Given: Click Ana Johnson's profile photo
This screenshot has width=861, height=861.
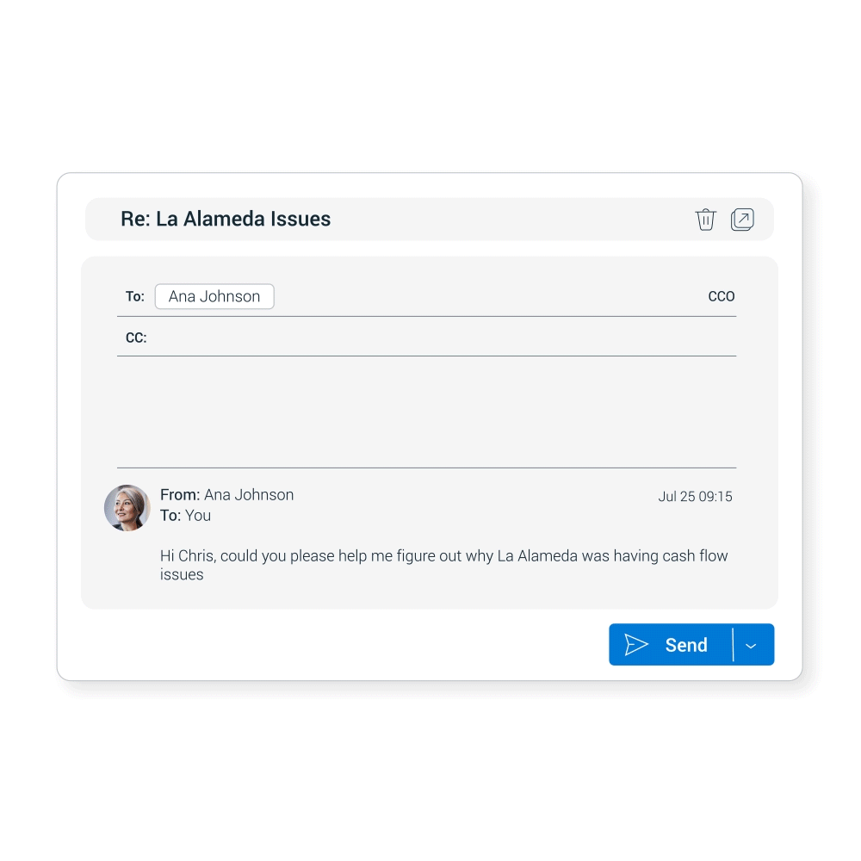Looking at the screenshot, I should [127, 507].
